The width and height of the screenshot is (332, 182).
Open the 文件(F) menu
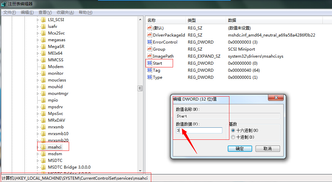pyautogui.click(x=10, y=12)
